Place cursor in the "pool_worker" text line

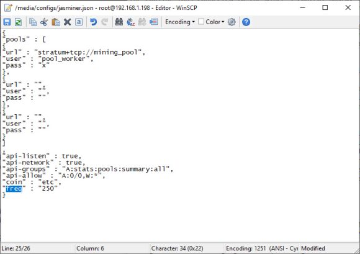[x=48, y=59]
